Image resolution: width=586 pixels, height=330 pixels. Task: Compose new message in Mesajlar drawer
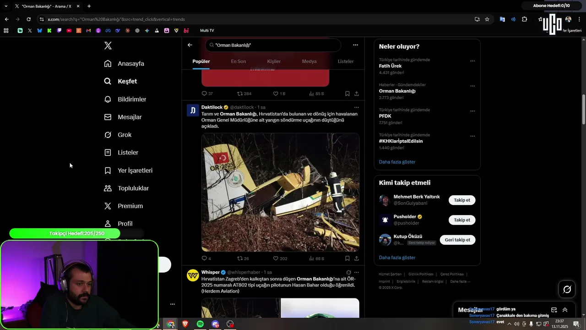pos(553,310)
